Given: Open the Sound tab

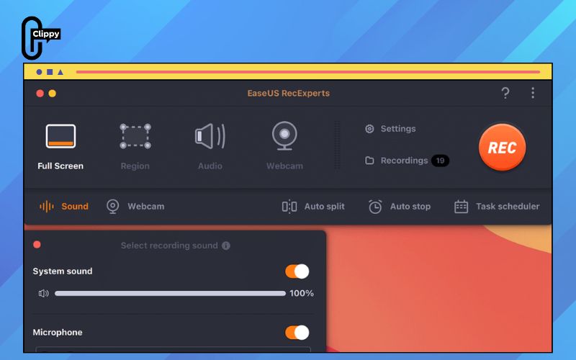Looking at the screenshot, I should point(64,207).
